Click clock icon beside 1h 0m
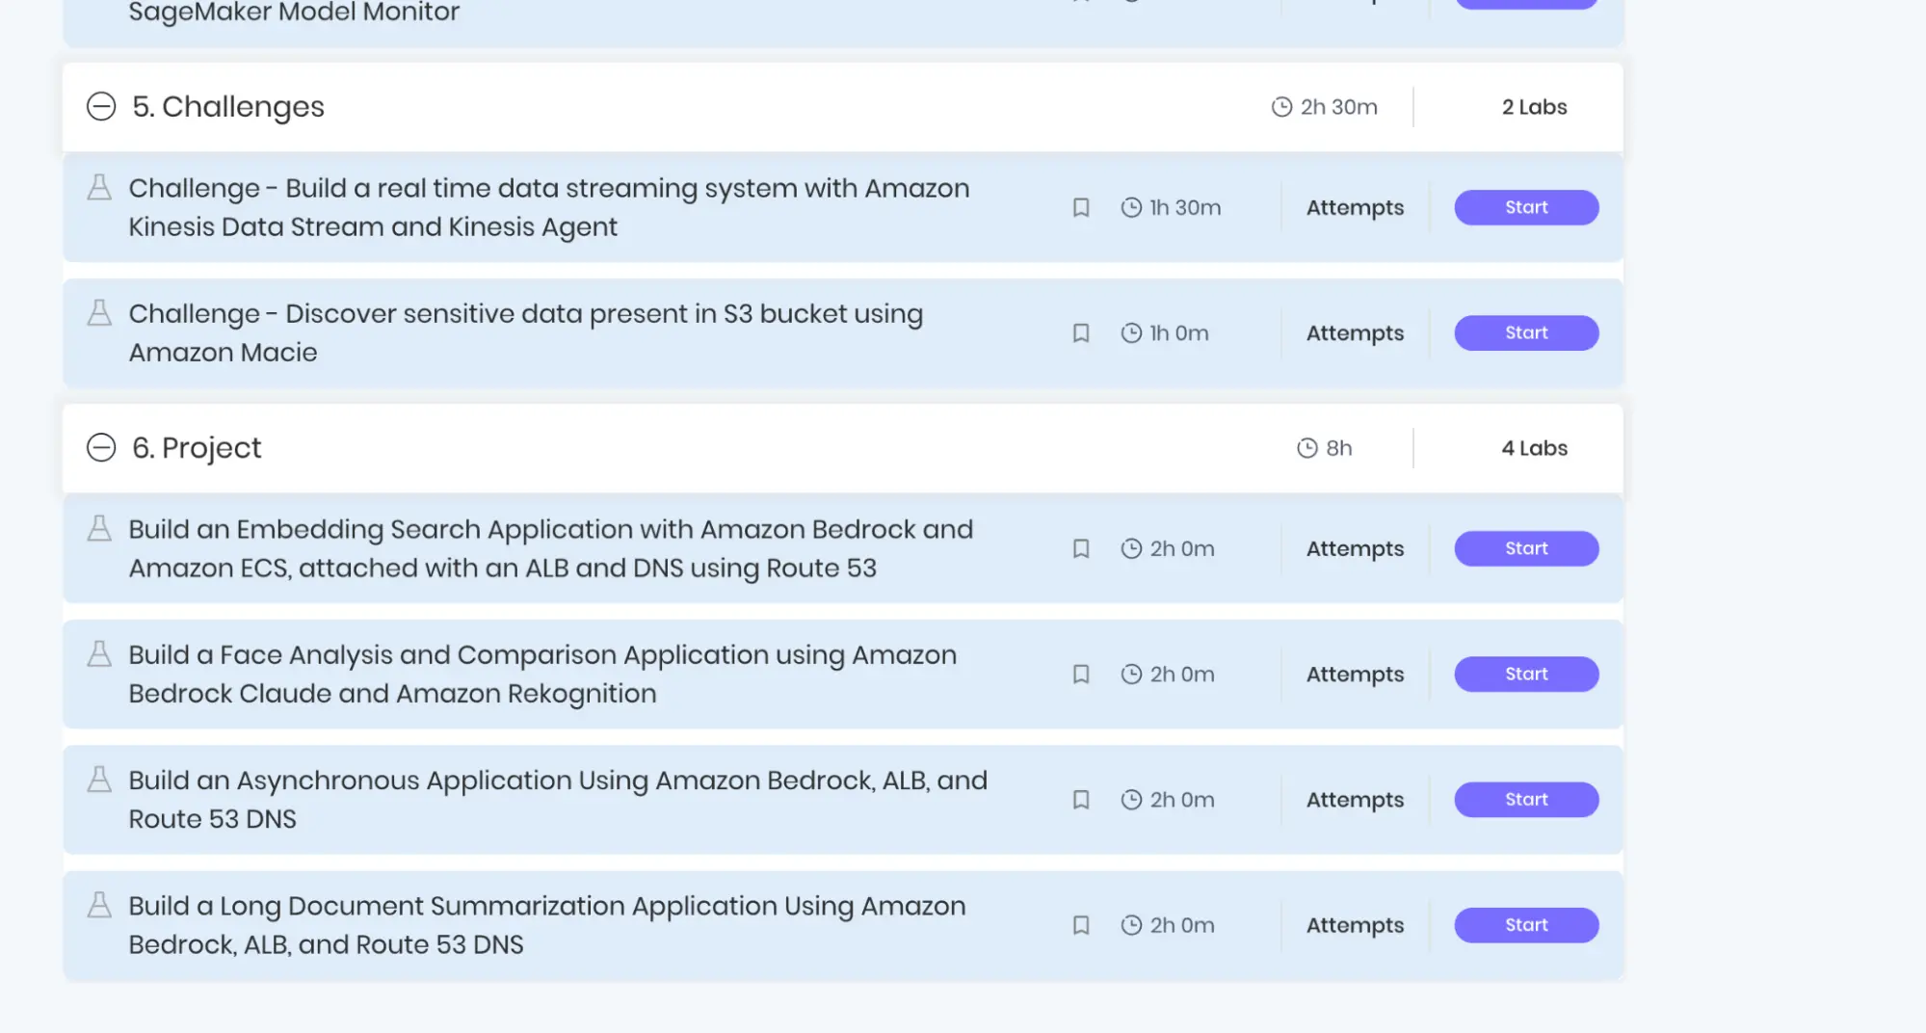Image resolution: width=1926 pixels, height=1033 pixels. [1131, 332]
